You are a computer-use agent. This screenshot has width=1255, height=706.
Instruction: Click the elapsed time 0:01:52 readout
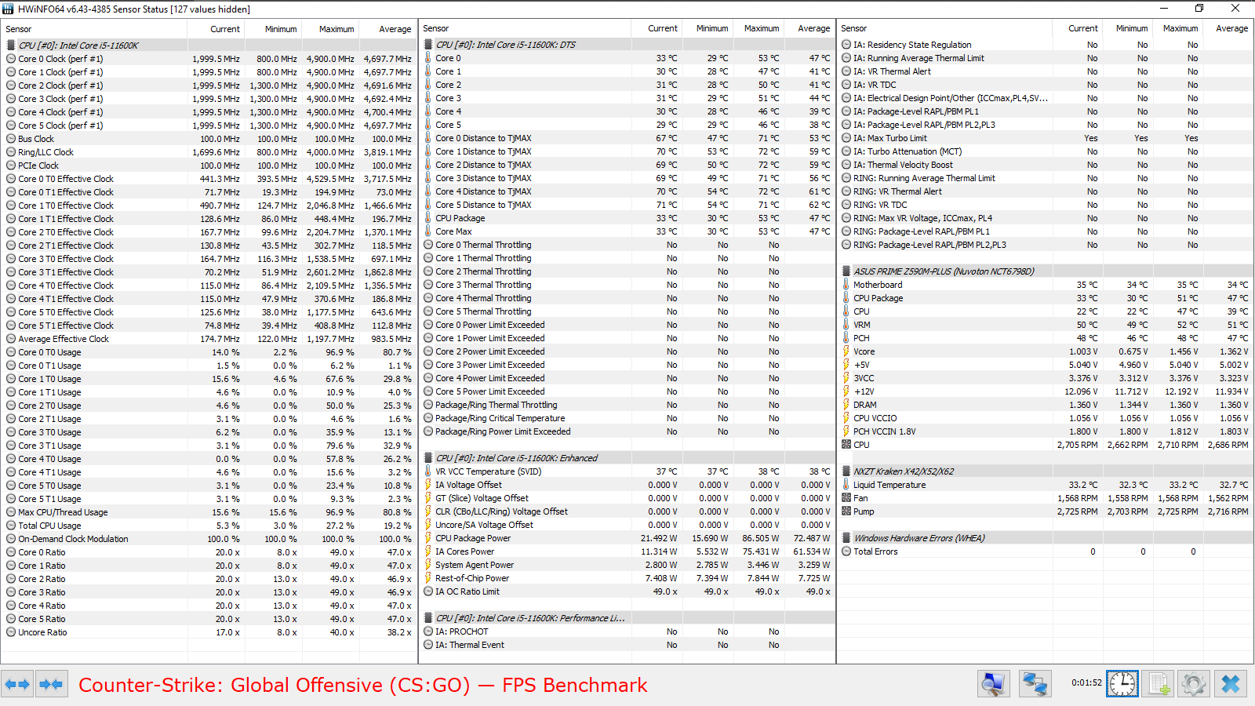(1086, 683)
